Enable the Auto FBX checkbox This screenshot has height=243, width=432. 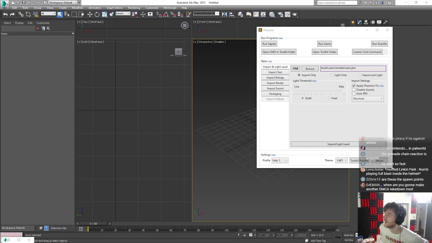pyautogui.click(x=354, y=93)
